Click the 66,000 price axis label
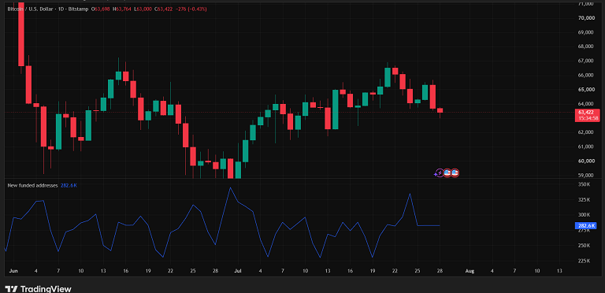 click(586, 75)
